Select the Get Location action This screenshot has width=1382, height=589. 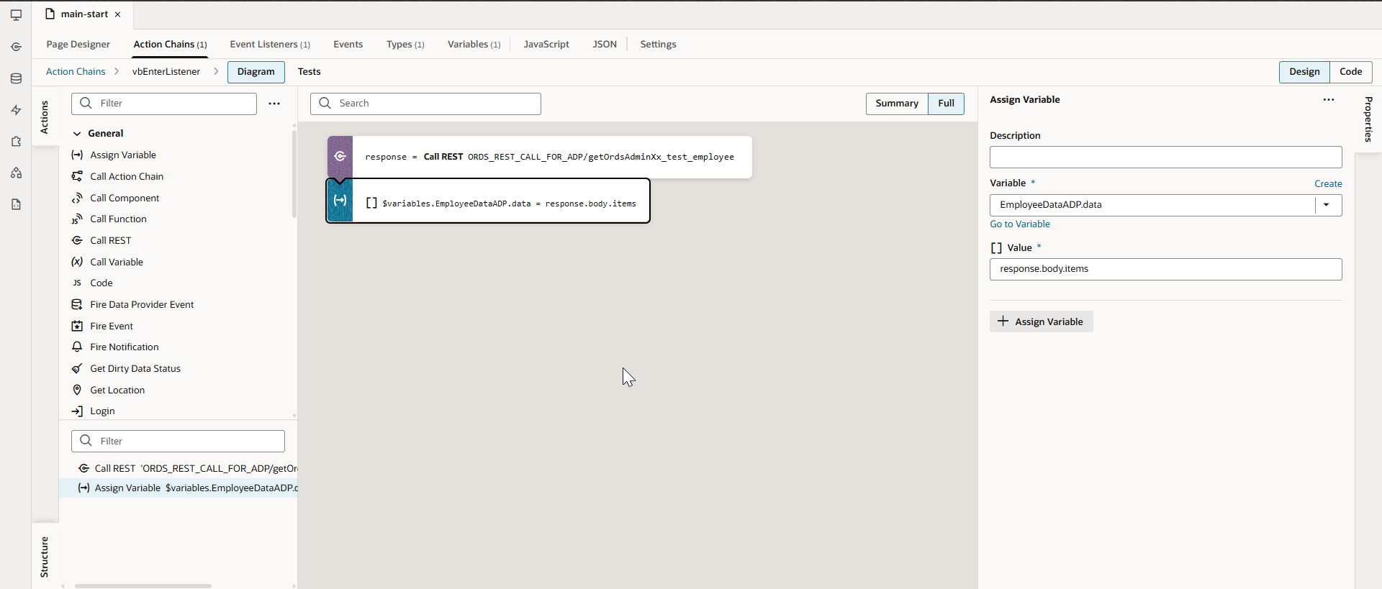pos(117,391)
